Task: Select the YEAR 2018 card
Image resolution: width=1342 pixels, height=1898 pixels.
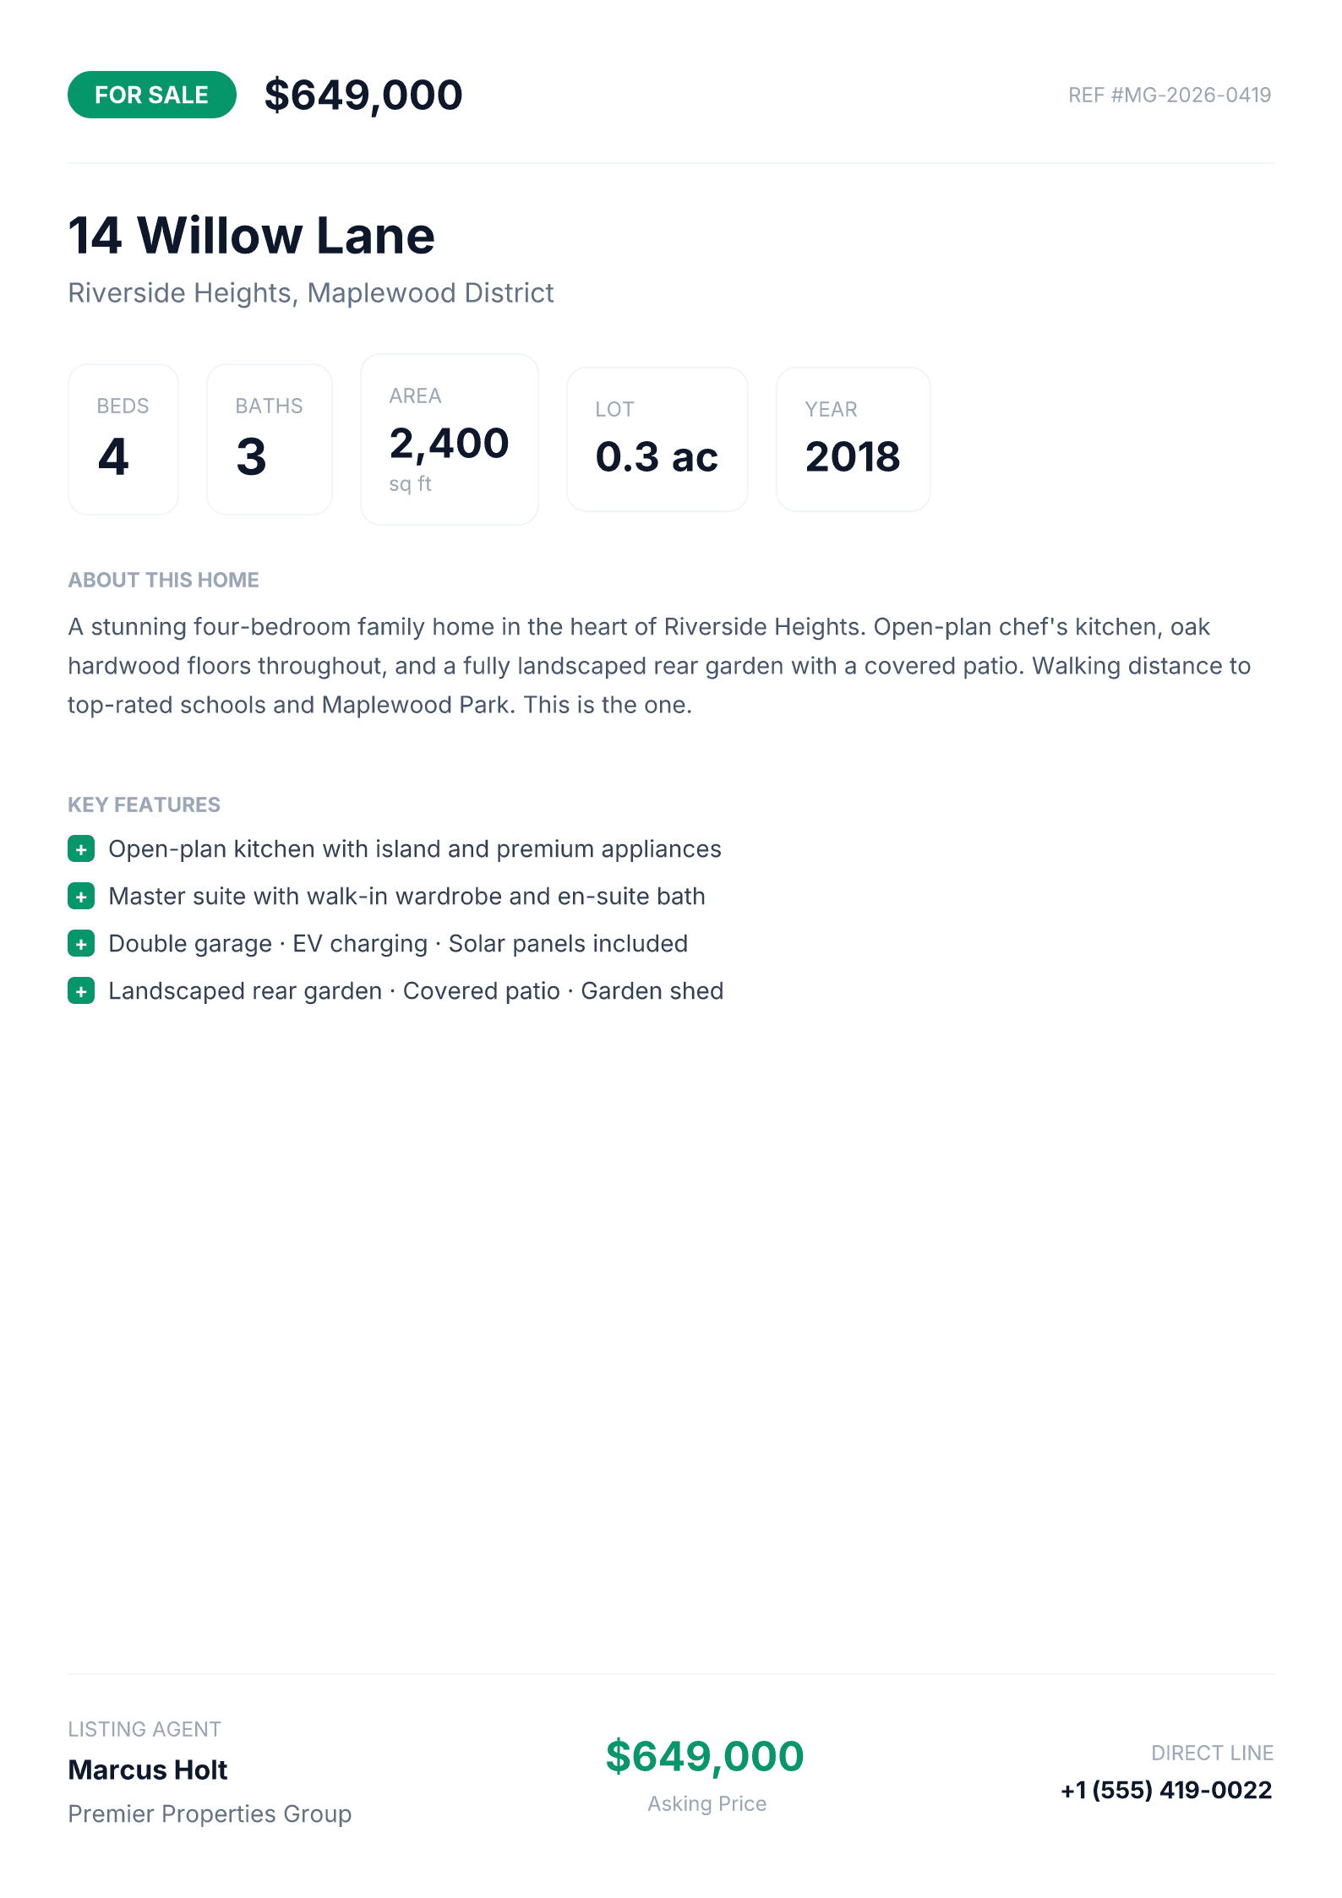Action: click(x=854, y=439)
